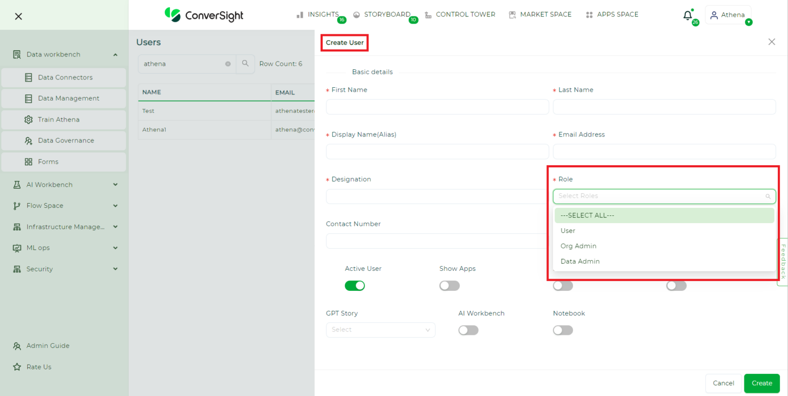Open the Athena account dropdown arrow
The width and height of the screenshot is (788, 396).
pyautogui.click(x=748, y=22)
